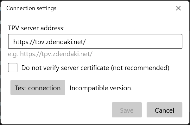The width and height of the screenshot is (190, 125).
Task: Click the word 'Test' on the connection button
Action: (20, 88)
